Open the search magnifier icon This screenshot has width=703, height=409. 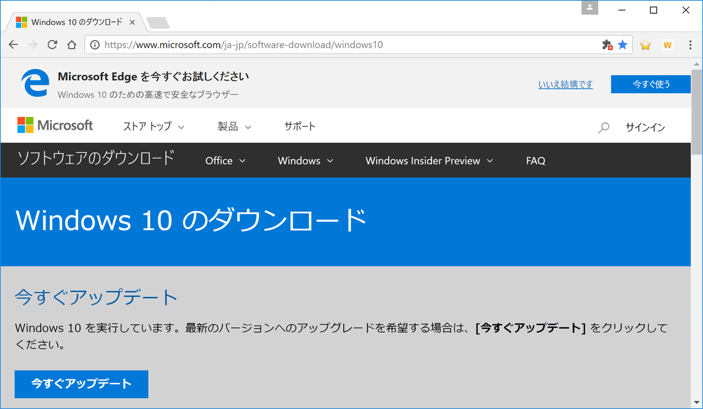point(604,128)
